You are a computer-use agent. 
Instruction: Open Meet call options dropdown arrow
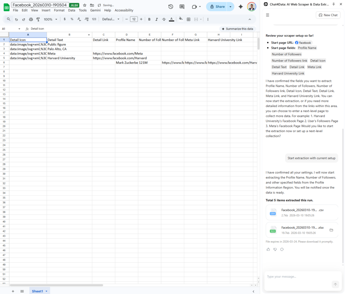coord(200,7)
